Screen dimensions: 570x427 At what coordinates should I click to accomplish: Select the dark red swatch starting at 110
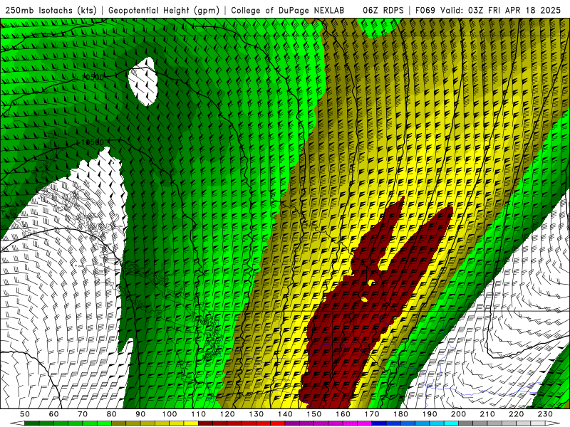(205, 423)
